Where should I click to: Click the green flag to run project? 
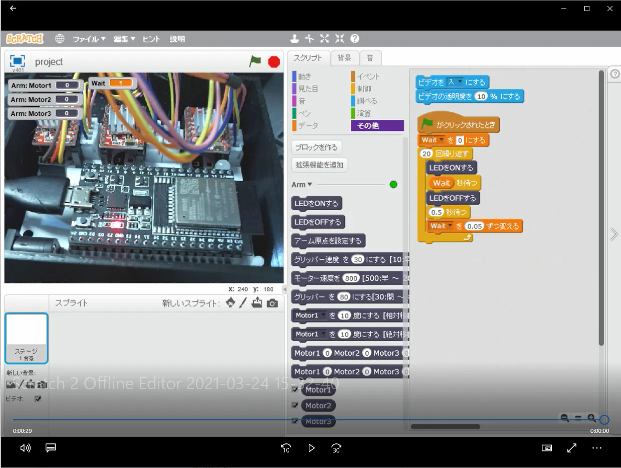(256, 61)
